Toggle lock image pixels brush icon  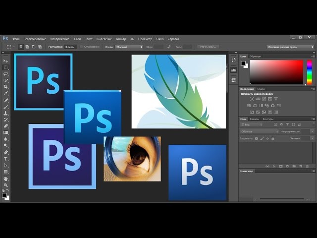[x=262, y=138]
